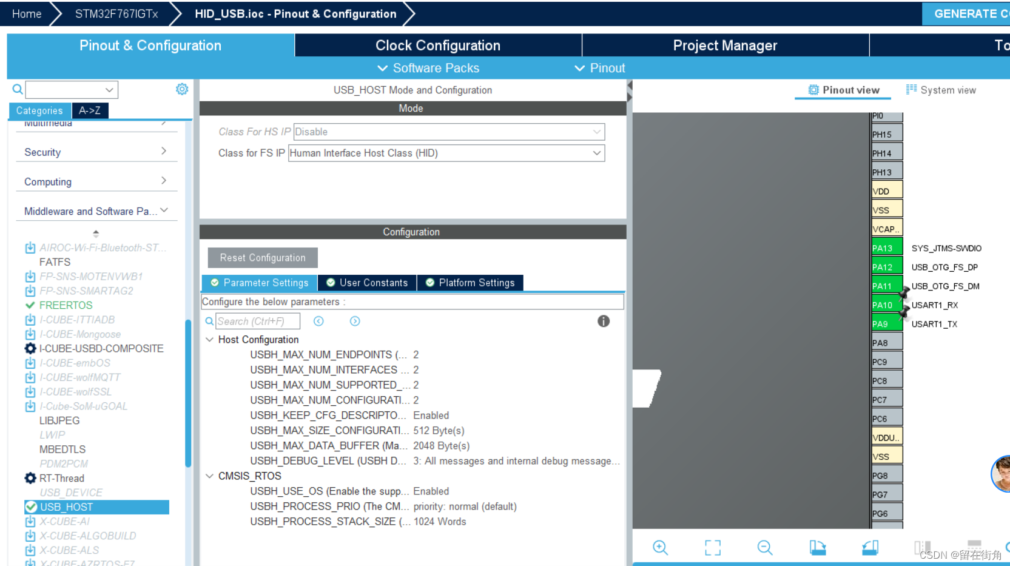The height and width of the screenshot is (566, 1010).
Task: Zoom in on the pinout view
Action: point(660,548)
